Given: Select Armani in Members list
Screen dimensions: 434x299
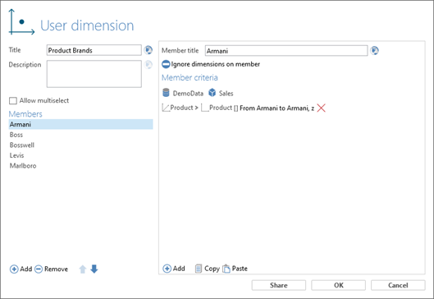Looking at the screenshot, I should click(80, 124).
